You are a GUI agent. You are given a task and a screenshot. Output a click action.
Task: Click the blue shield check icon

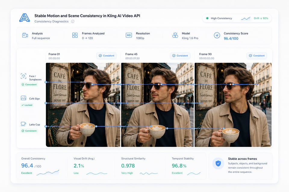(218, 163)
